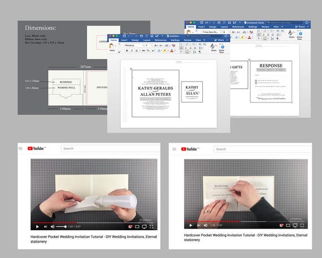Open the Layout tab in the Invitation window

coord(147,40)
